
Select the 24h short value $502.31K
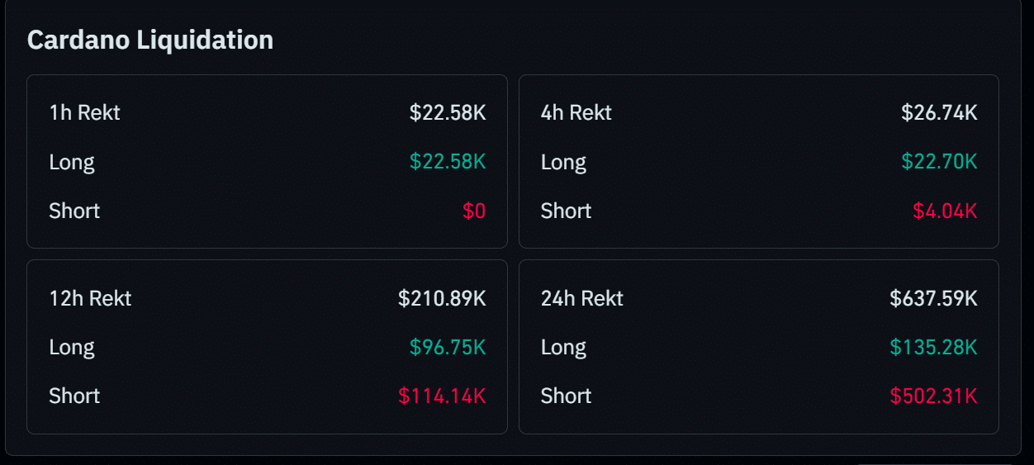[933, 396]
